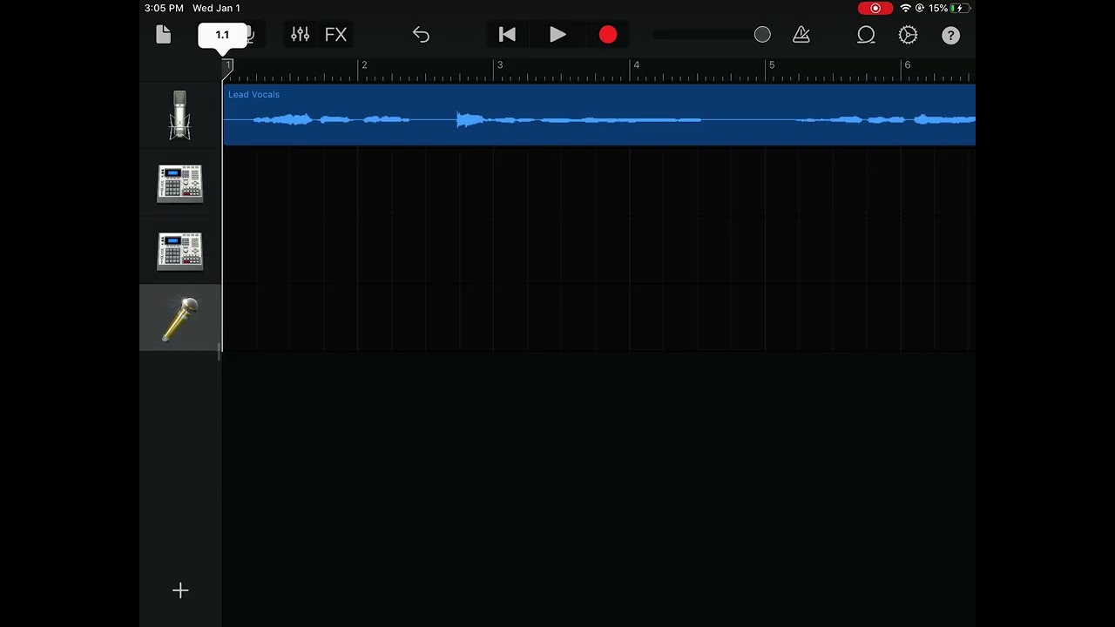
Task: Go to the beginning of the song
Action: 507,35
